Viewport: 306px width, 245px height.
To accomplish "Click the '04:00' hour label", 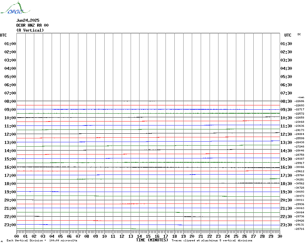I will (x=10, y=68).
